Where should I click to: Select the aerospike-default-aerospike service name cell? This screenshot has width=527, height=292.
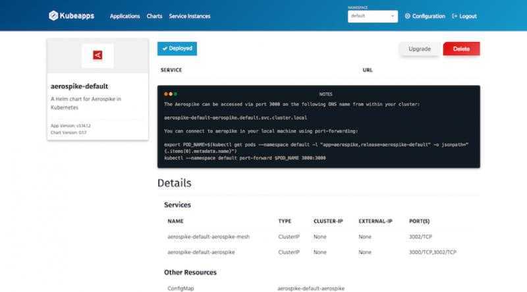click(201, 252)
